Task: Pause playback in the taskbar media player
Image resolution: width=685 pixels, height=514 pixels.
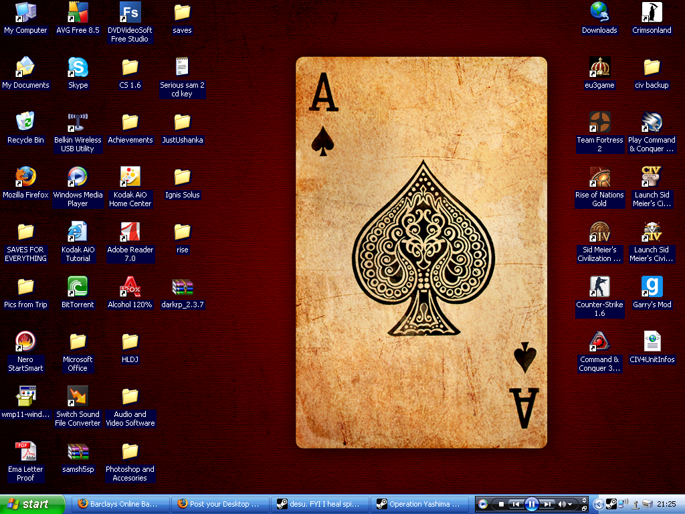Action: tap(531, 504)
